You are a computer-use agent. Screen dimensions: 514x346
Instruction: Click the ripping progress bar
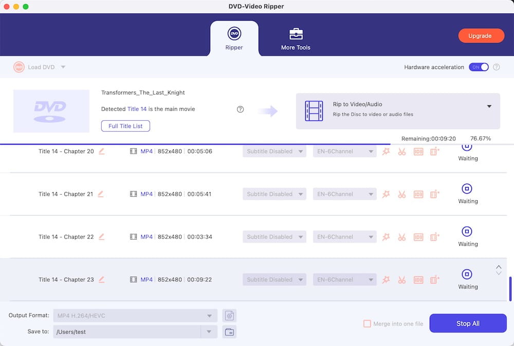[257, 144]
